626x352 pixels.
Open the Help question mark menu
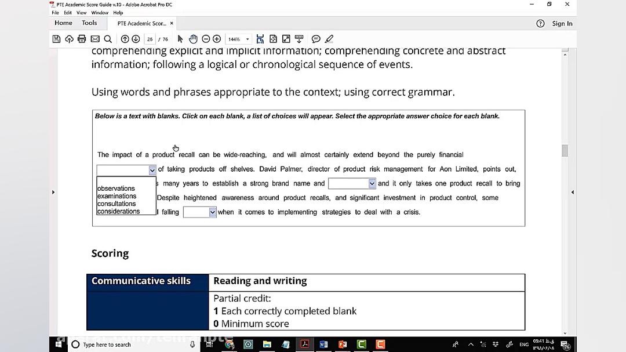[x=540, y=24]
